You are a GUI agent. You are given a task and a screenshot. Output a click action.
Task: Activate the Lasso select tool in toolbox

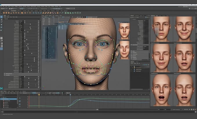pos(1,20)
